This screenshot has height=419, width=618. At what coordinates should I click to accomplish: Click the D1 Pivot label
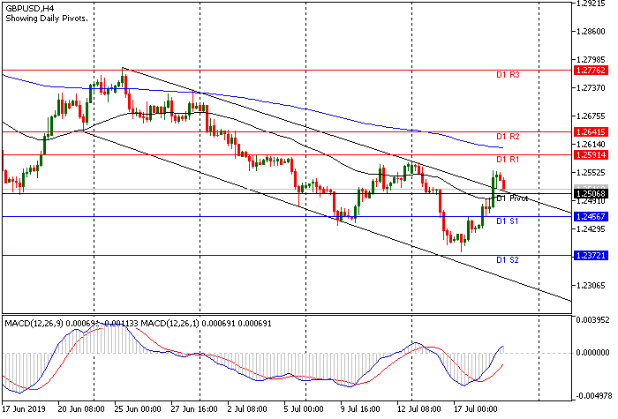tap(512, 198)
